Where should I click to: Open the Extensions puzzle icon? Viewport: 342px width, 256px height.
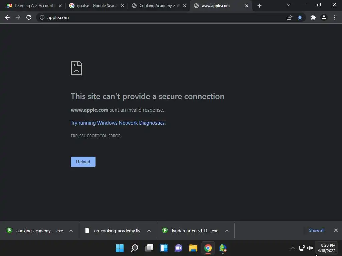(313, 17)
